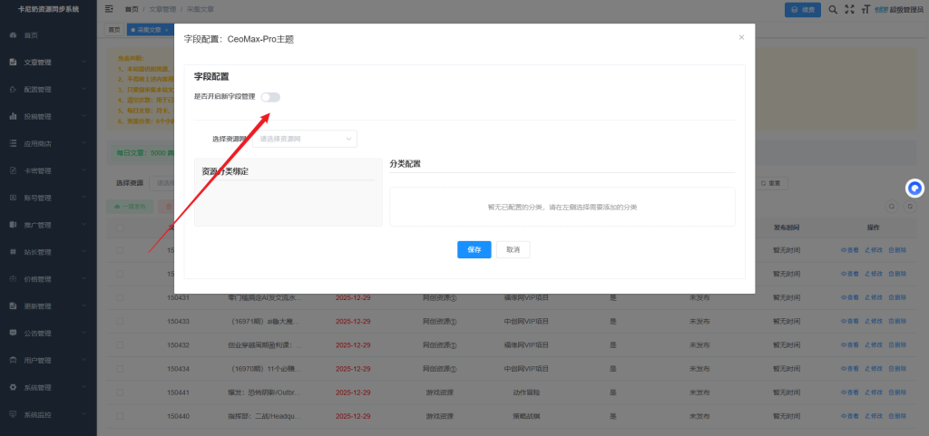Click 查看 for row 150434

(849, 369)
